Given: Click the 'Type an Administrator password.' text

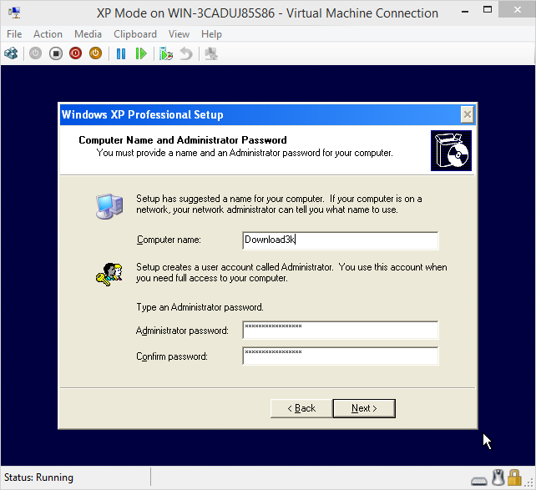Looking at the screenshot, I should point(200,307).
